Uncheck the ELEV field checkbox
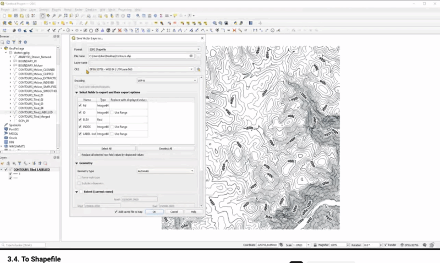 pyautogui.click(x=80, y=119)
